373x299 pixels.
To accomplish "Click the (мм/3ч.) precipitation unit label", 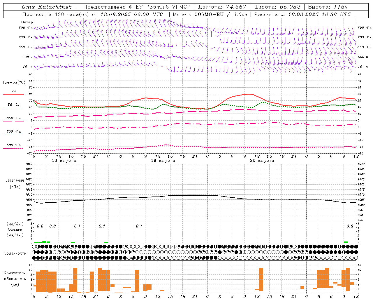I will pos(15,224).
